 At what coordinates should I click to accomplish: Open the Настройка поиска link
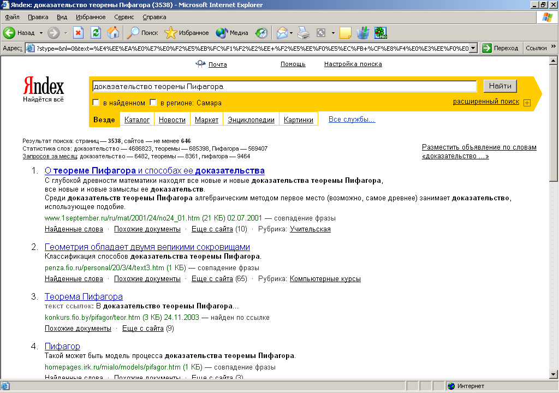pos(353,64)
